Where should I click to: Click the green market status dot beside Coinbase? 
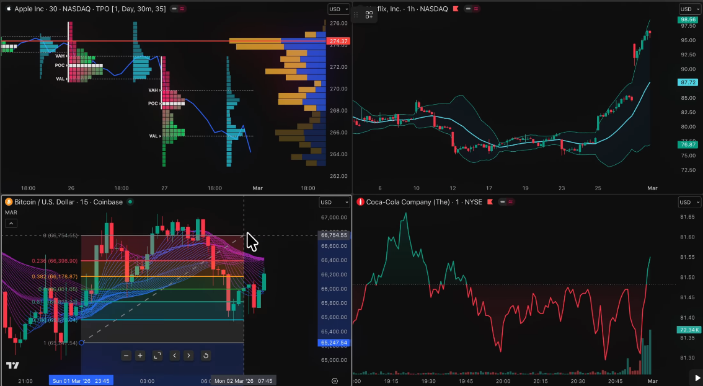pos(130,202)
